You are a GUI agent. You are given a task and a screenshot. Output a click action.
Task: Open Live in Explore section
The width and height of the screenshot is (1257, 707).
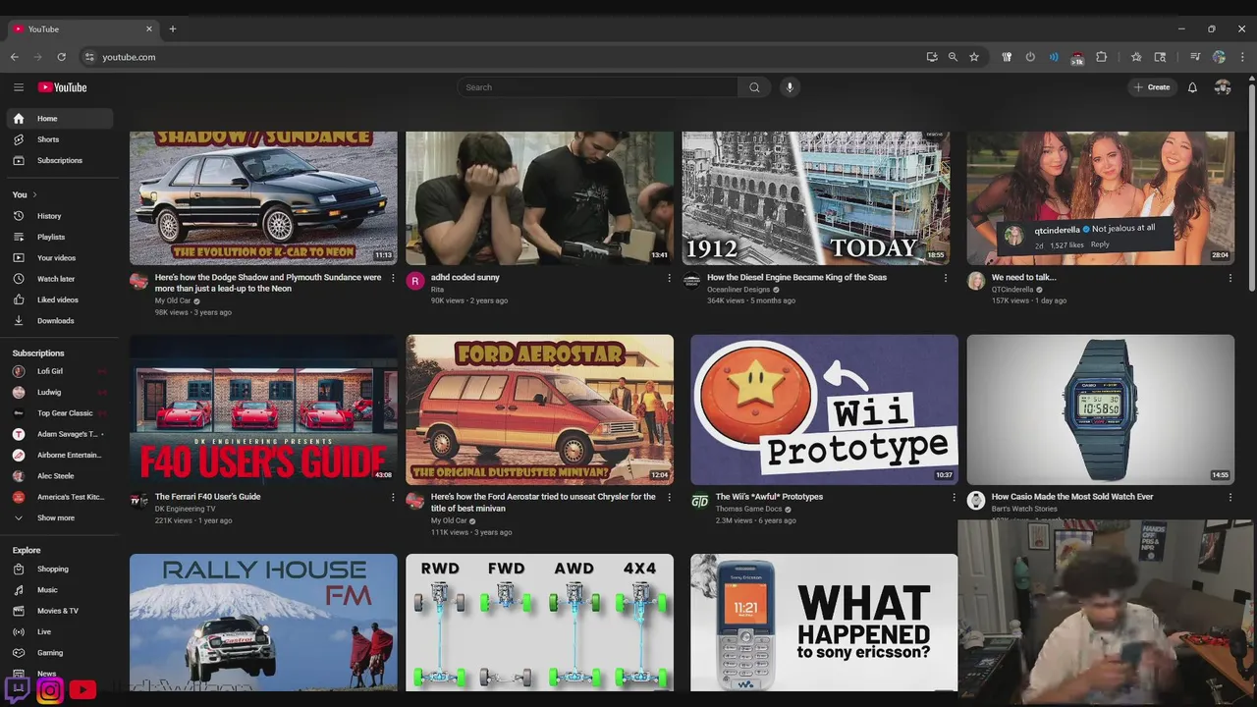click(59, 631)
